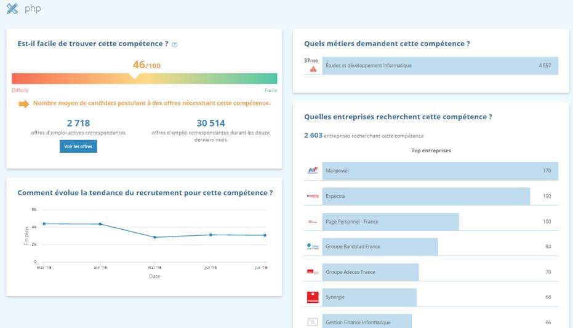Select the Page Personnel - France bar
Screen dimensions: 573x328
[391, 222]
